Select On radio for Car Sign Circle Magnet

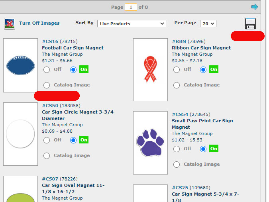click(73, 140)
